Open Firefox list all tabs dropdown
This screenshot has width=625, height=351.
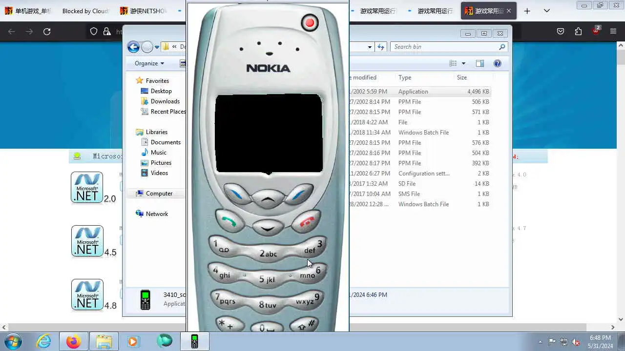(x=547, y=11)
